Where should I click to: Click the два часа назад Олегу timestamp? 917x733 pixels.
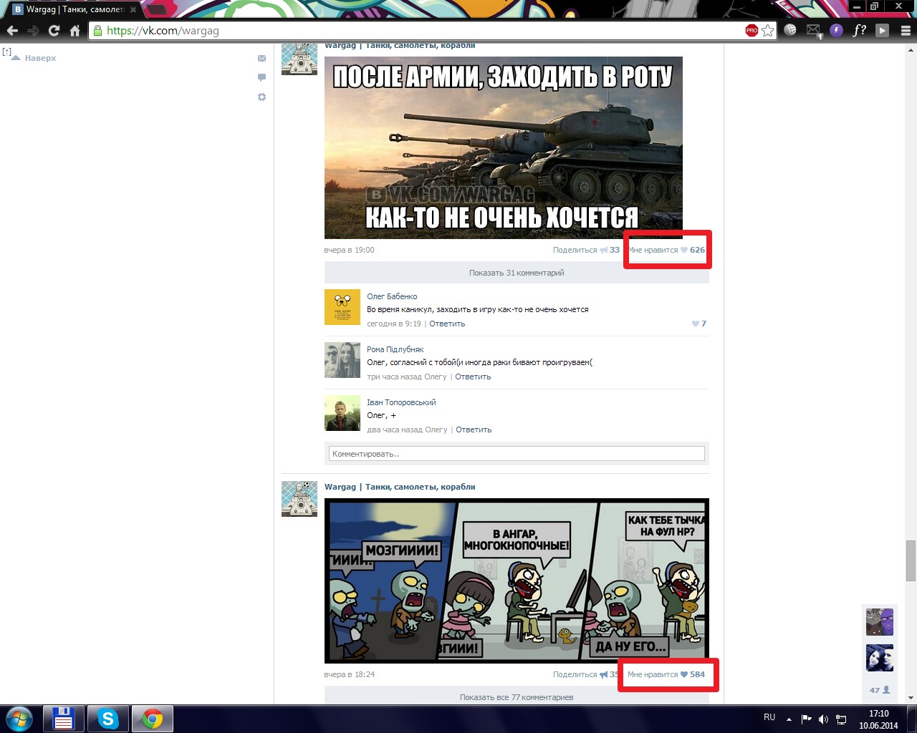point(407,429)
